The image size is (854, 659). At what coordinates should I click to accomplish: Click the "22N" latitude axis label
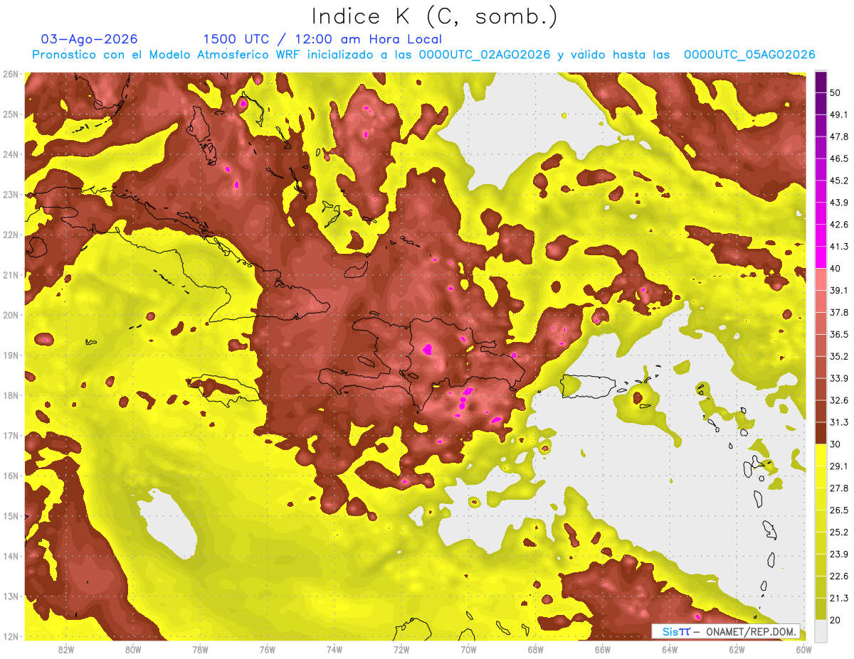pos(11,235)
